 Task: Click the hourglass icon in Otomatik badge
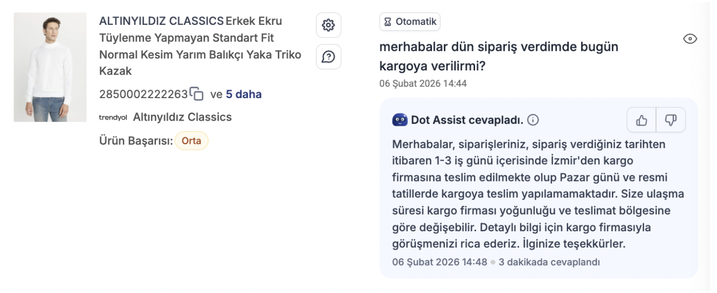pos(388,22)
